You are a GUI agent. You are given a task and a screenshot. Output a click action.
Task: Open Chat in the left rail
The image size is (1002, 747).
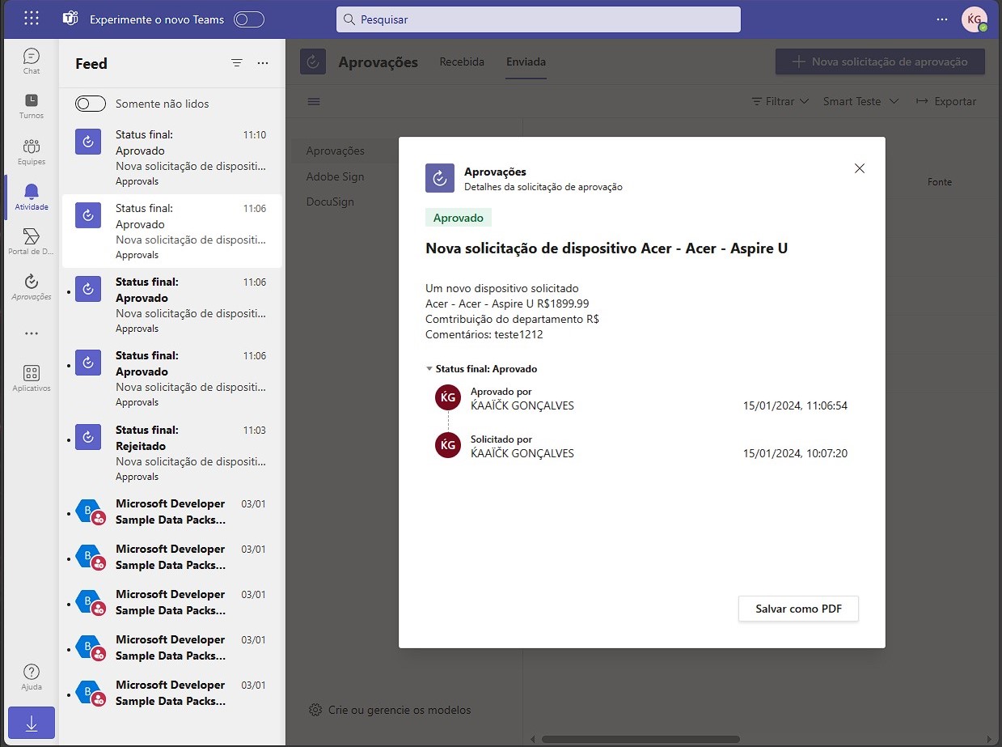tap(32, 62)
